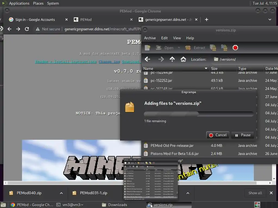Select PEMod Old Pre-release.jar row
Viewport: 278px width, 208px height.
(x=210, y=145)
